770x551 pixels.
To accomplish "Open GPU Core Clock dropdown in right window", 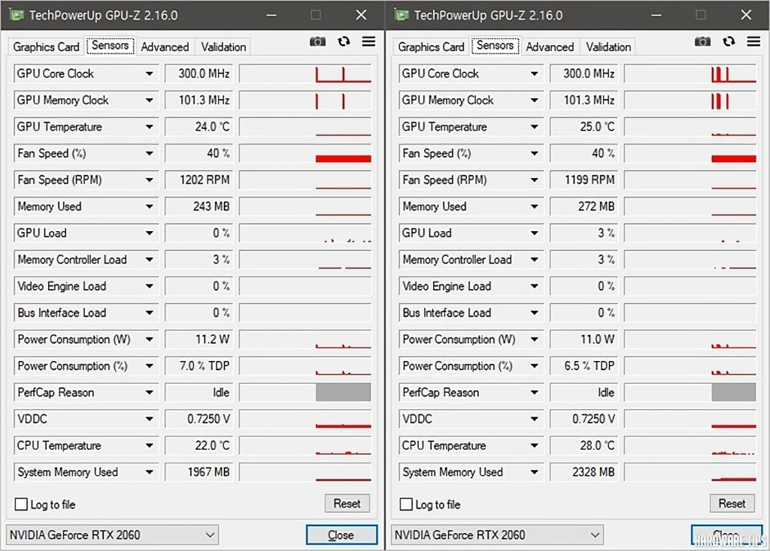I will pyautogui.click(x=534, y=74).
